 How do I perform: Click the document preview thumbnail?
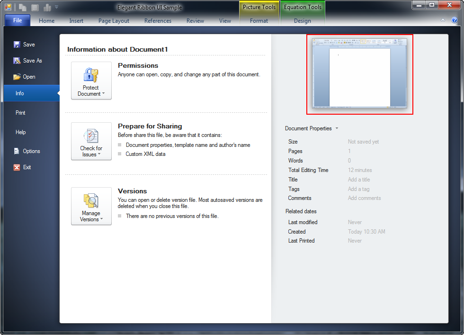pyautogui.click(x=359, y=74)
